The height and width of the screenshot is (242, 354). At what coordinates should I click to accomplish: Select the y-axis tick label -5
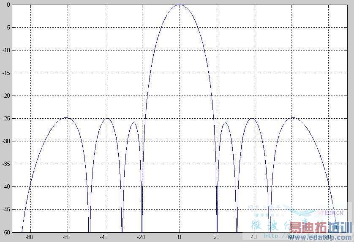coord(7,27)
